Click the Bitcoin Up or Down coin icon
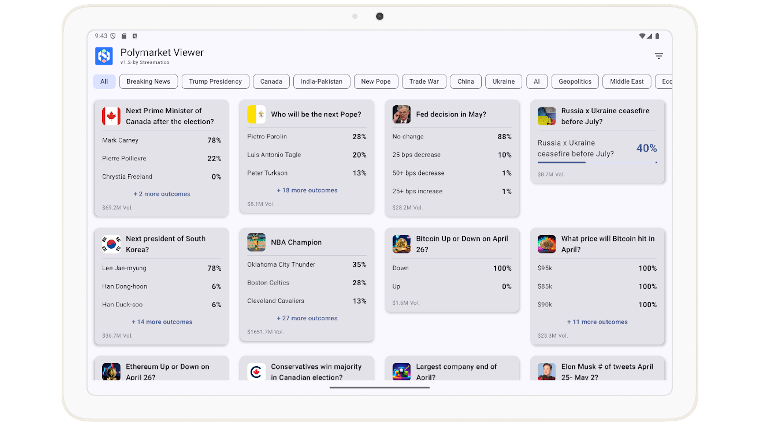This screenshot has height=426, width=758. [401, 244]
